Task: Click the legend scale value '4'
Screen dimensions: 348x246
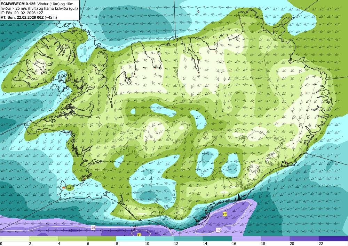Action: (59, 244)
